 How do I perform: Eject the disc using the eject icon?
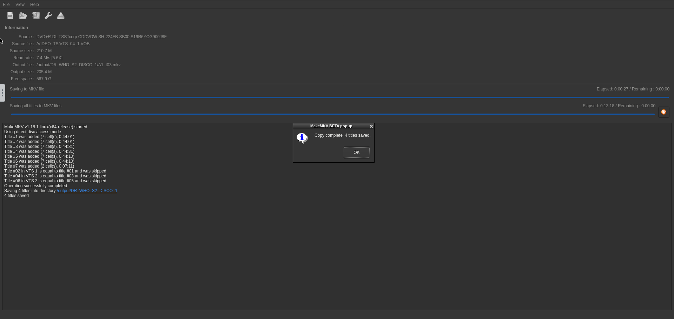pyautogui.click(x=61, y=16)
